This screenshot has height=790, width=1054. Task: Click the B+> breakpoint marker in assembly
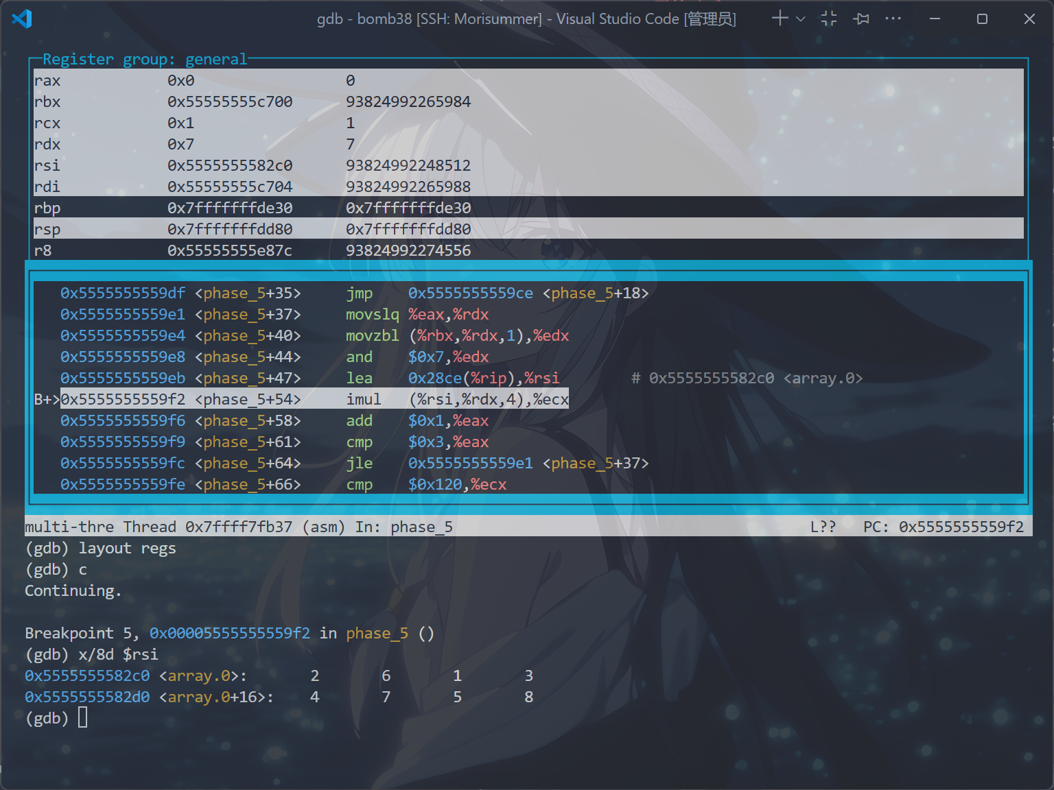(46, 399)
